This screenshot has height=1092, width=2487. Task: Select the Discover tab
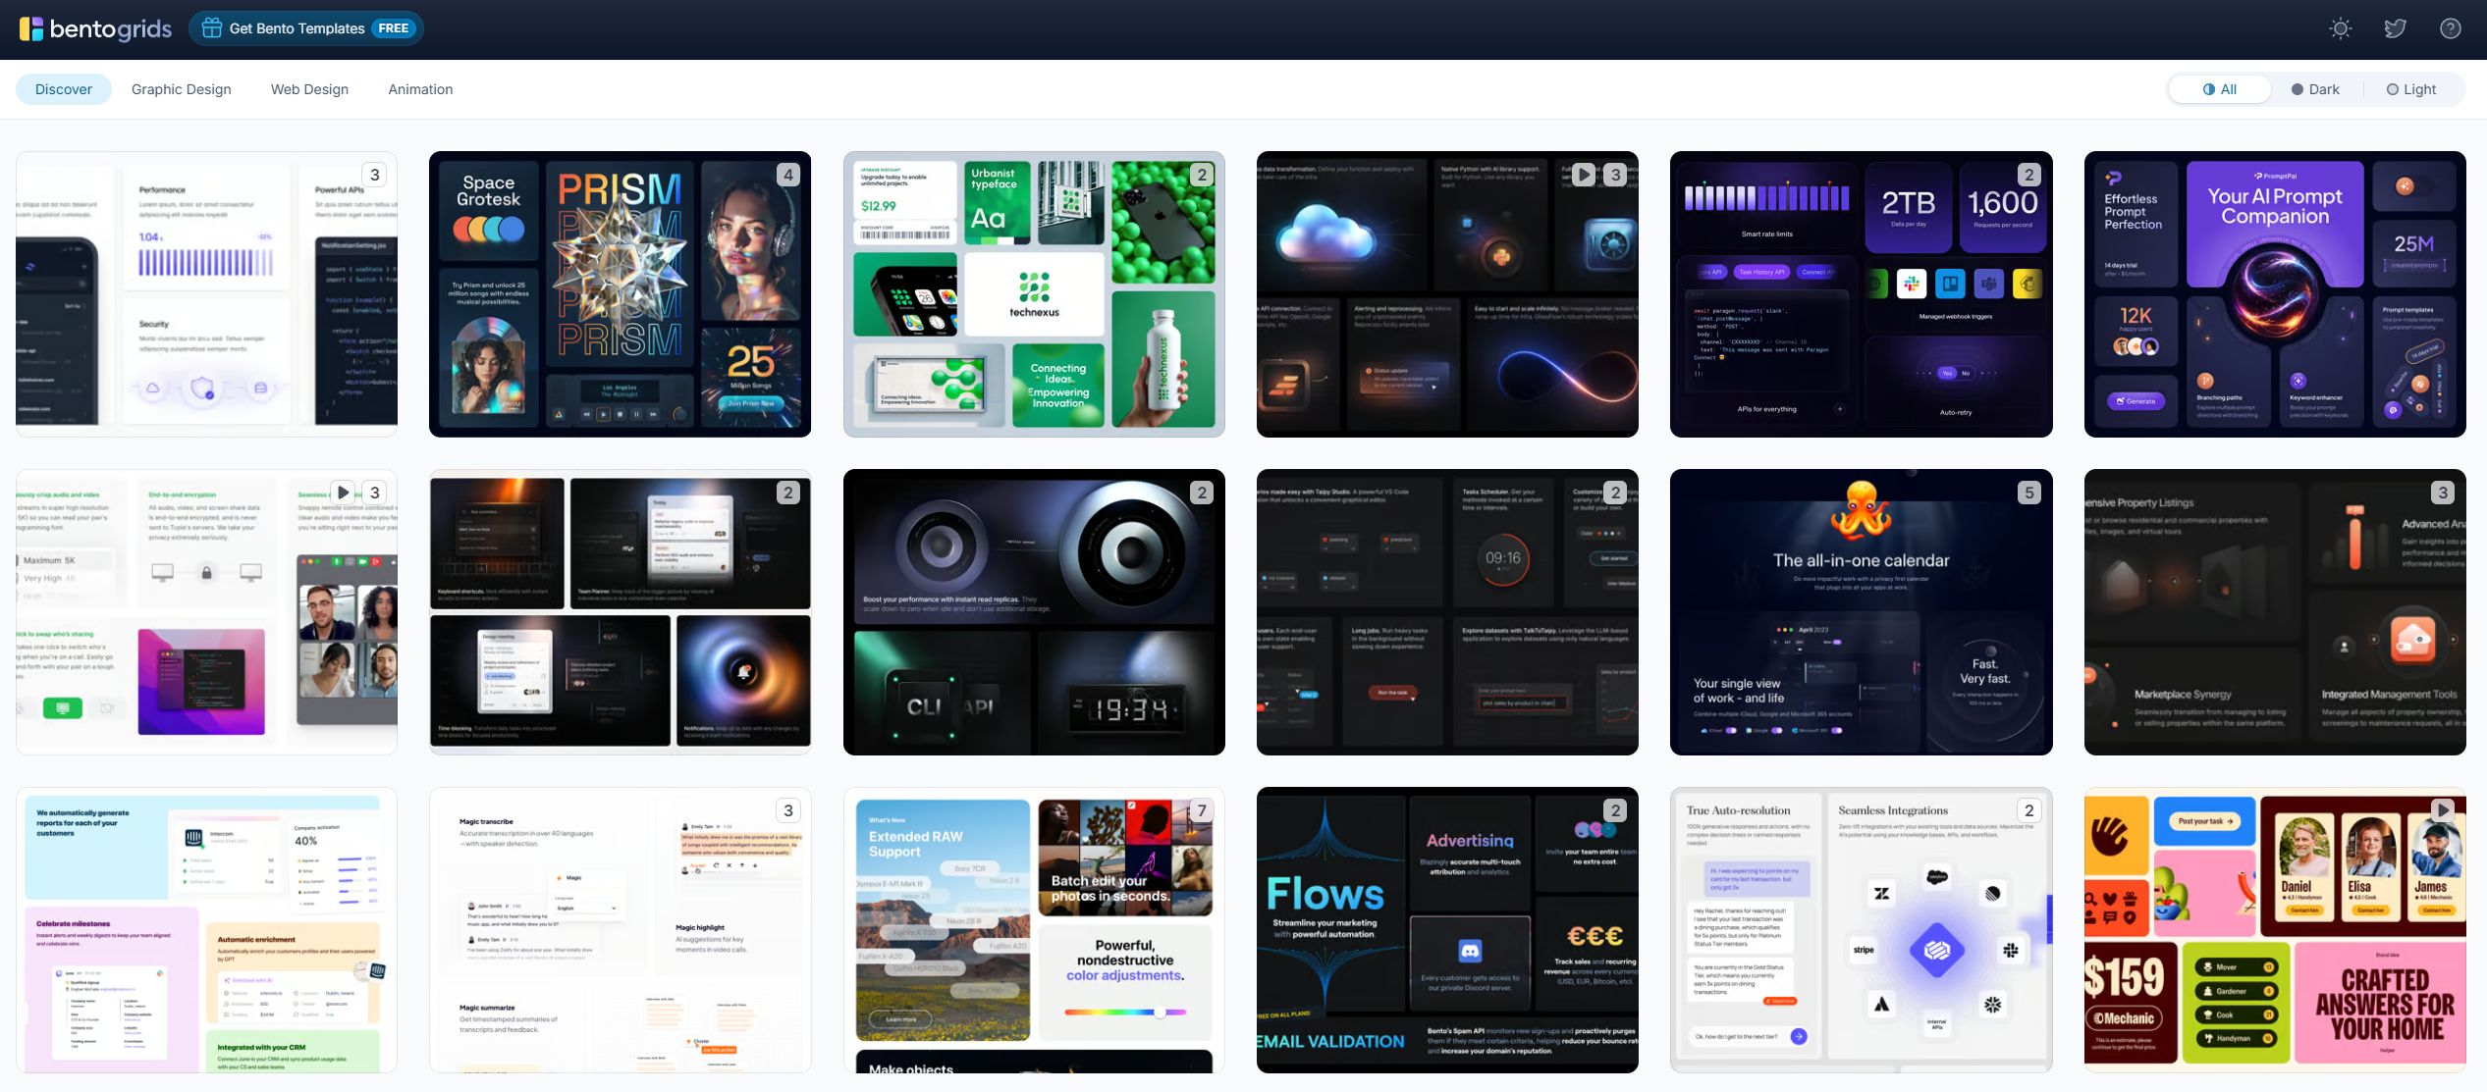[x=64, y=89]
